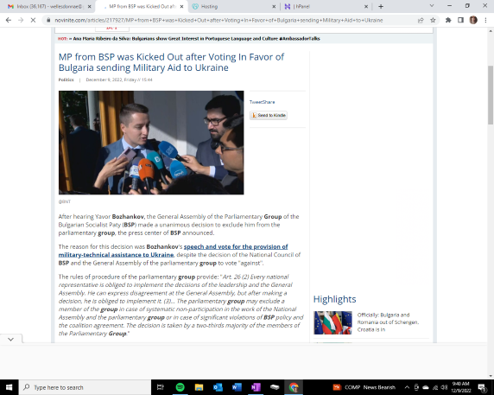This screenshot has height=395, width=494.
Task: Open Spotify from the taskbar
Action: tap(180, 387)
